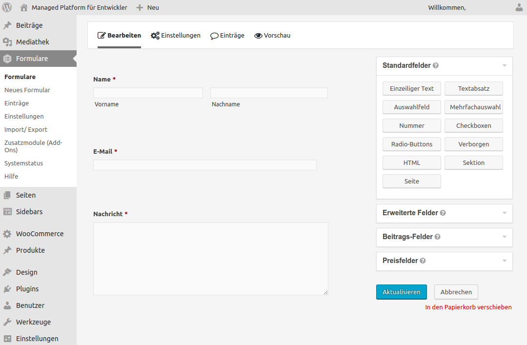
Task: Expand the Preisfelder panel arrow
Action: [505, 261]
